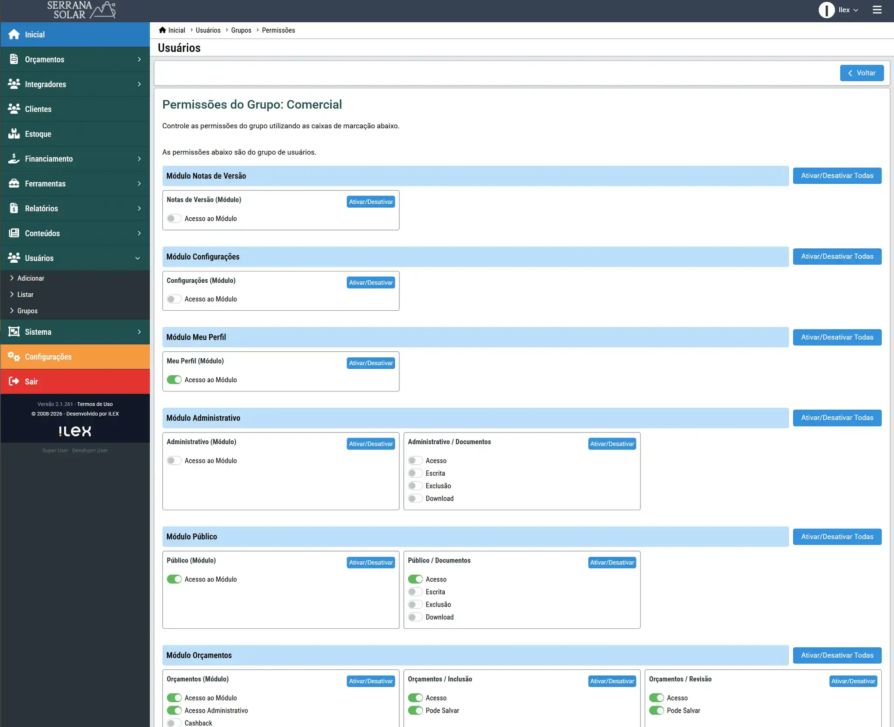Open the Grupos submenu item in sidebar
894x727 pixels.
[x=28, y=311]
